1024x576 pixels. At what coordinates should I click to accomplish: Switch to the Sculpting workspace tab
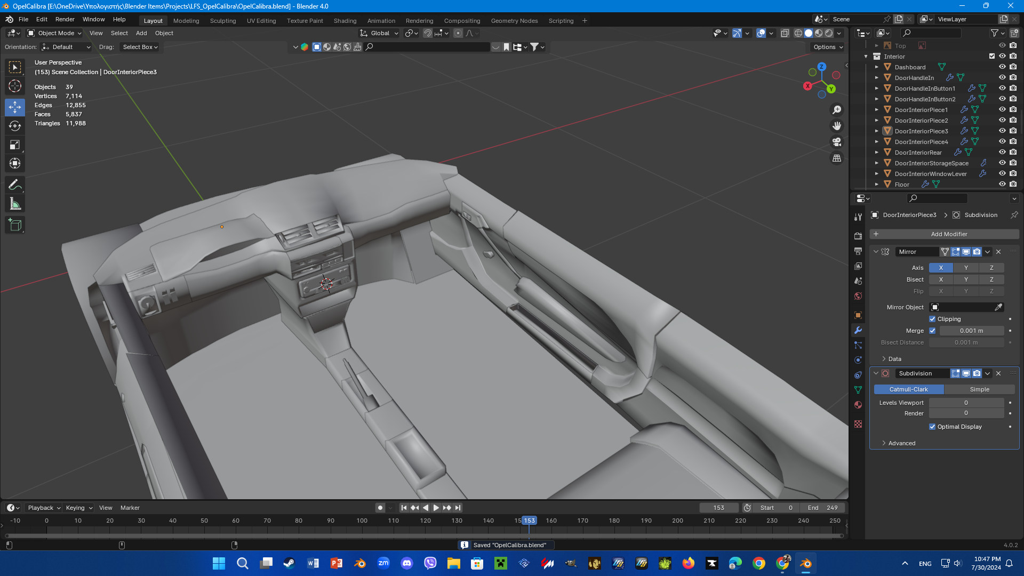[223, 21]
